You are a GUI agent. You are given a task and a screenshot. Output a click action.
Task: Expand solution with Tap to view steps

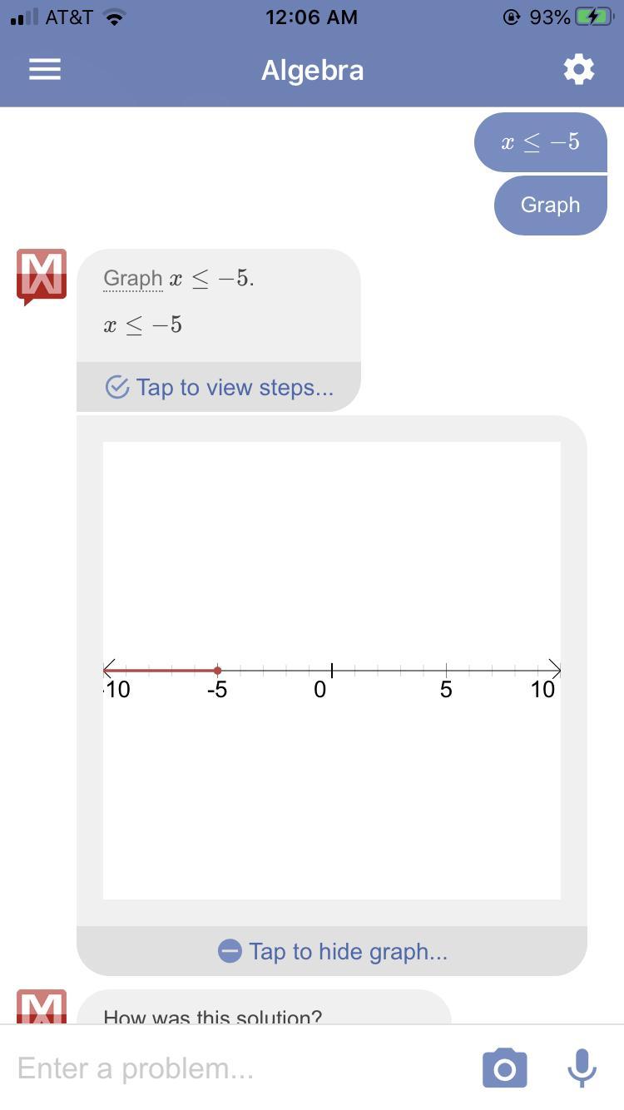(219, 387)
